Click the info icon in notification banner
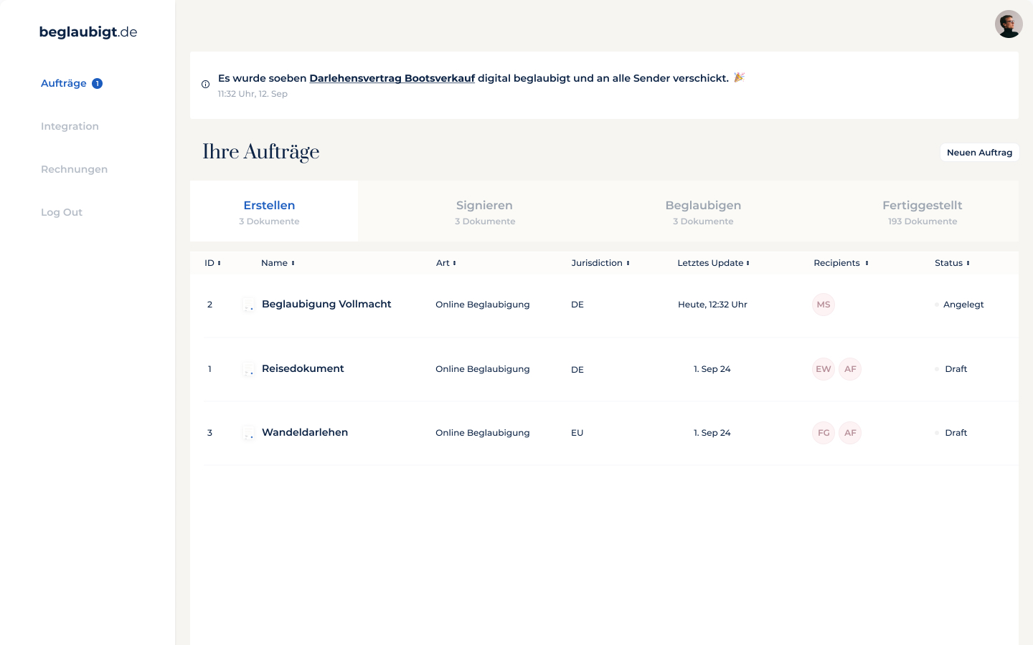Screen dimensions: 1033x645 point(206,85)
